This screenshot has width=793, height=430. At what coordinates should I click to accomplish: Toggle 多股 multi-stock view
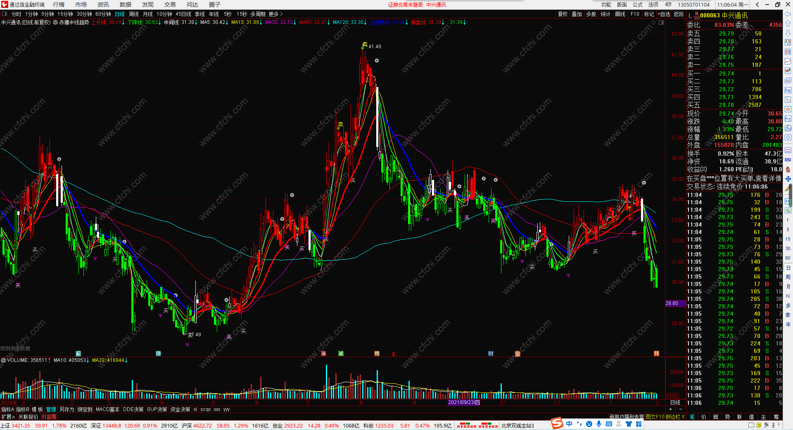591,14
